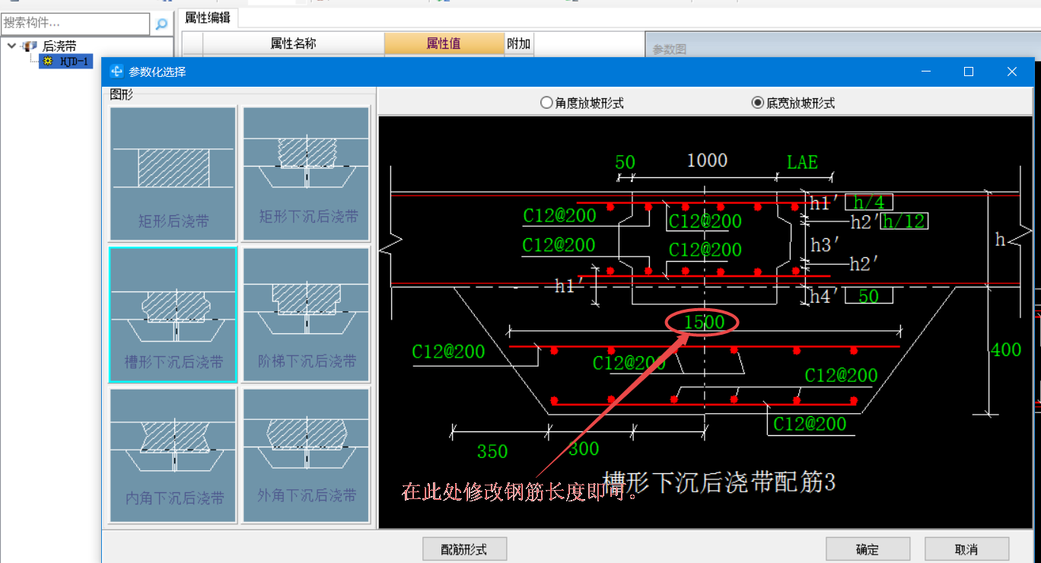1041x563 pixels.
Task: Edit the 300 bottom dimension value
Action: 584,449
